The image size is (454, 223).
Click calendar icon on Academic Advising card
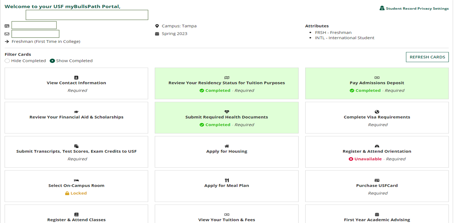click(x=377, y=215)
